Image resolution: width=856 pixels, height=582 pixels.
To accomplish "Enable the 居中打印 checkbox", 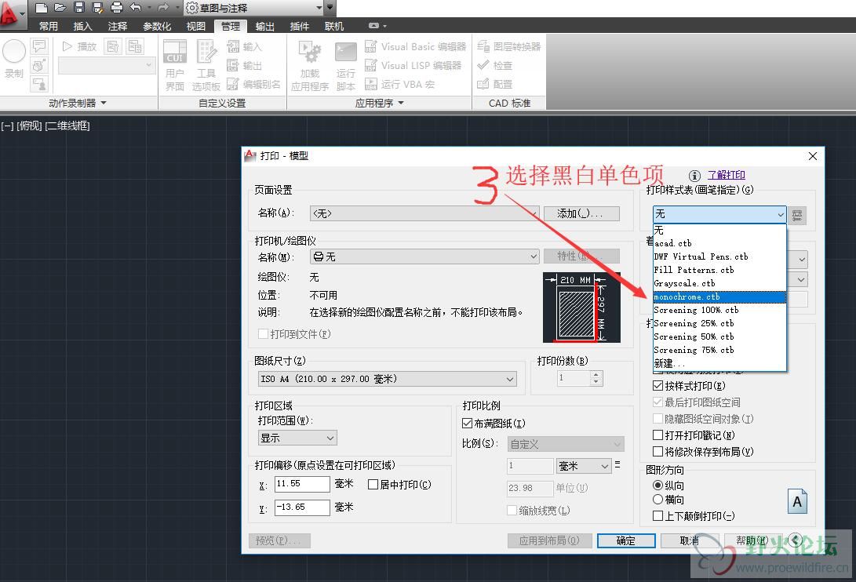I will 373,484.
